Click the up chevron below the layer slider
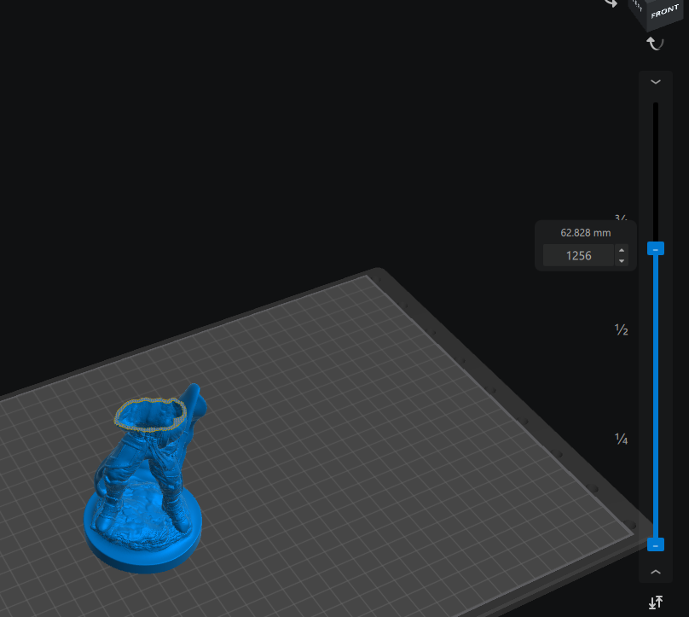 (655, 572)
